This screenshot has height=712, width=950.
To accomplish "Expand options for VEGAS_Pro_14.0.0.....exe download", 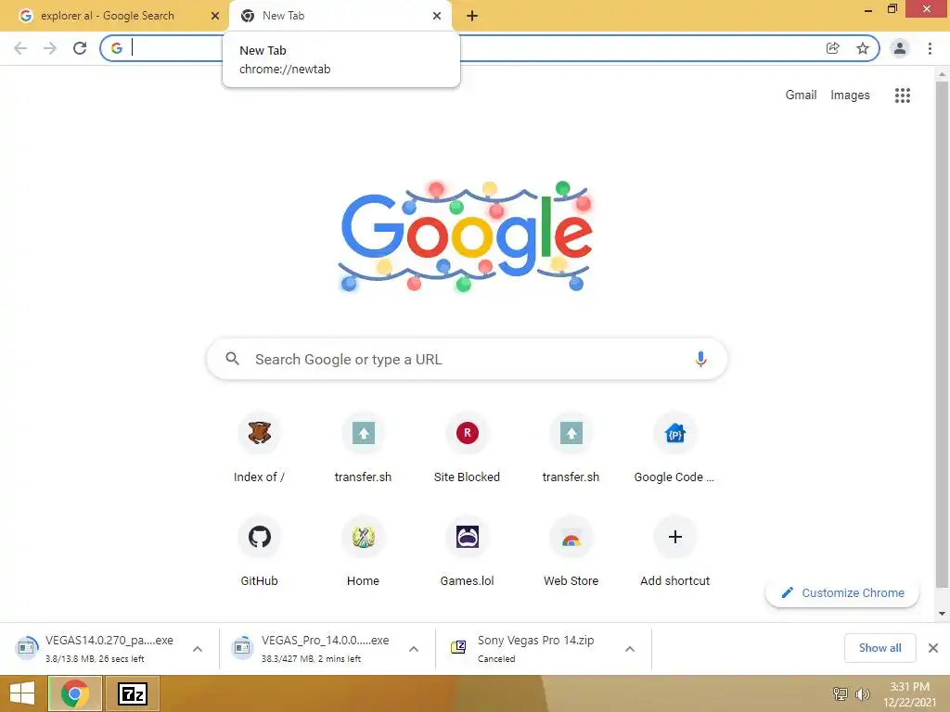I will pos(414,649).
